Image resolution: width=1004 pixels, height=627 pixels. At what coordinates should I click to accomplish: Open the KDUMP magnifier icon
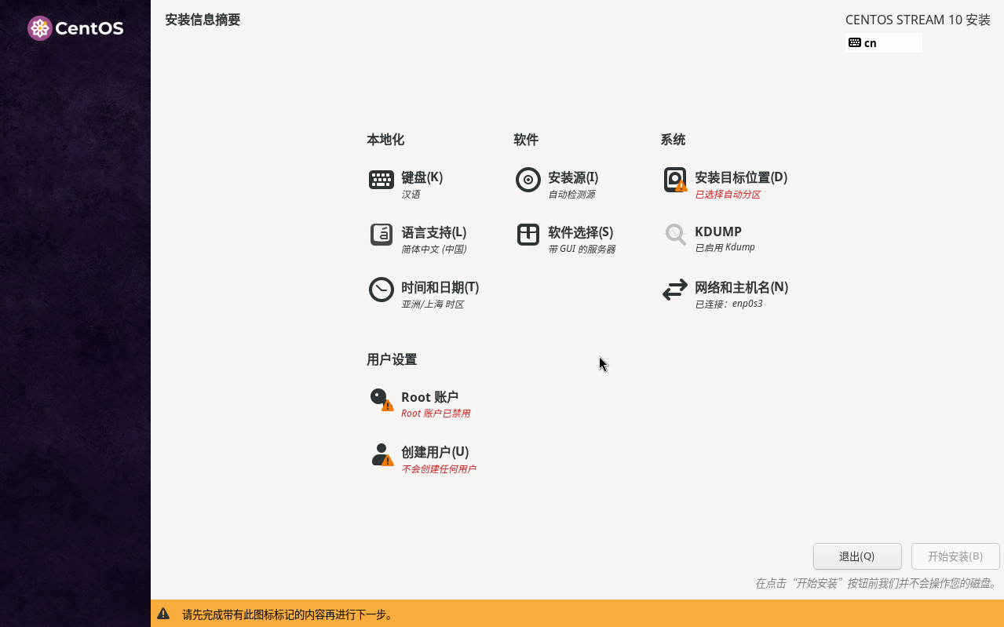[x=675, y=234]
